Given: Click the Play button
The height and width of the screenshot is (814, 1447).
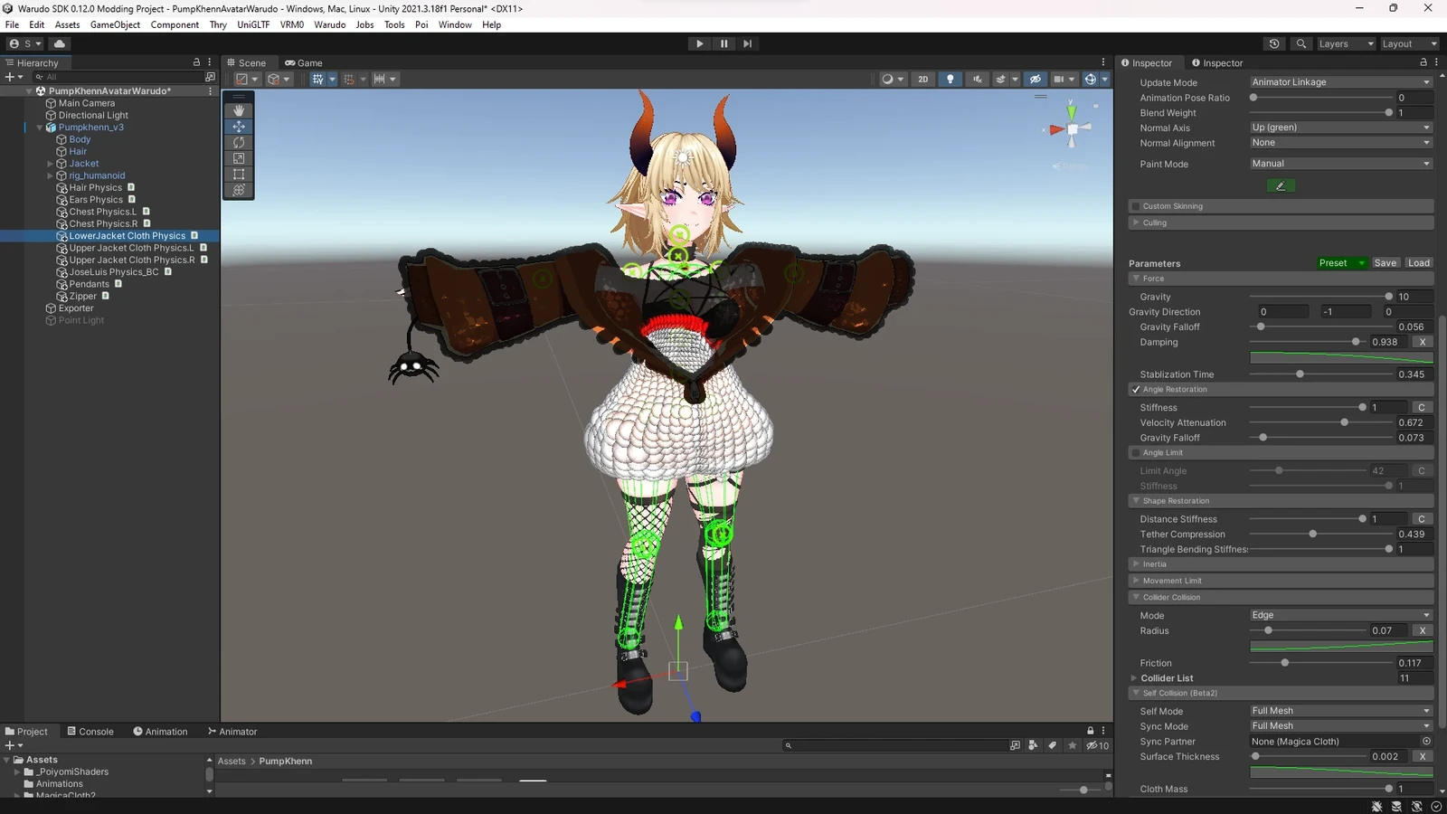Looking at the screenshot, I should coord(699,43).
